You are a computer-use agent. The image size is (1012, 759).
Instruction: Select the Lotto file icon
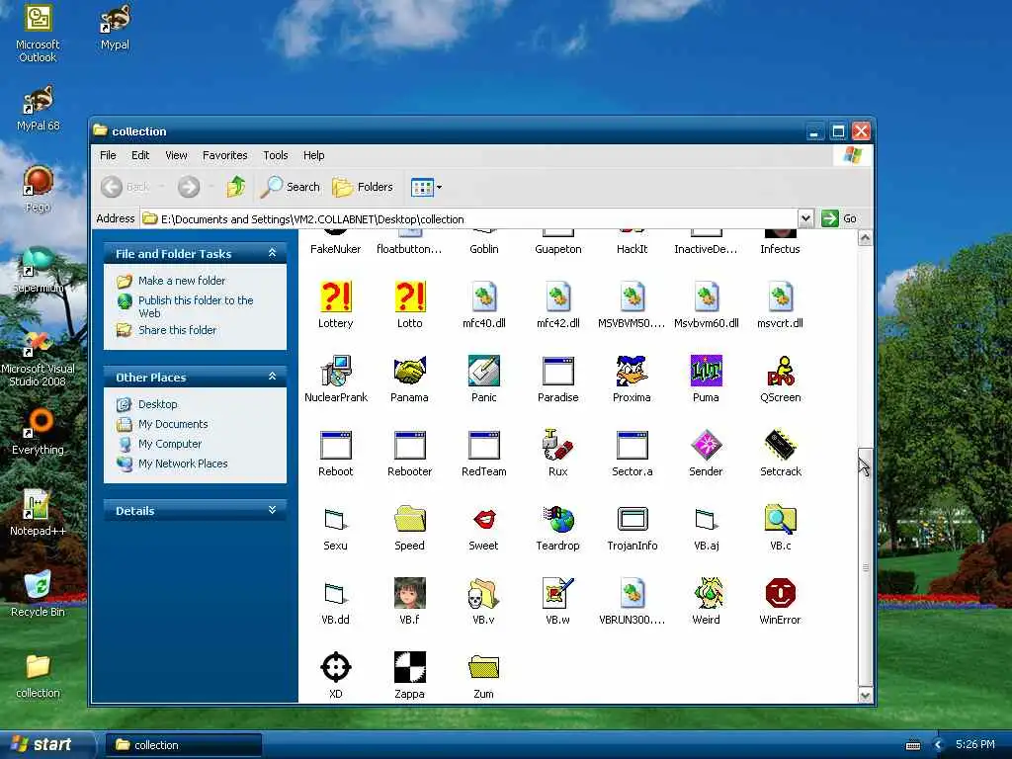[x=410, y=296]
